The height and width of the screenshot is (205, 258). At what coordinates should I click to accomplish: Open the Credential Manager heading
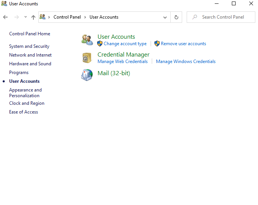pos(123,55)
